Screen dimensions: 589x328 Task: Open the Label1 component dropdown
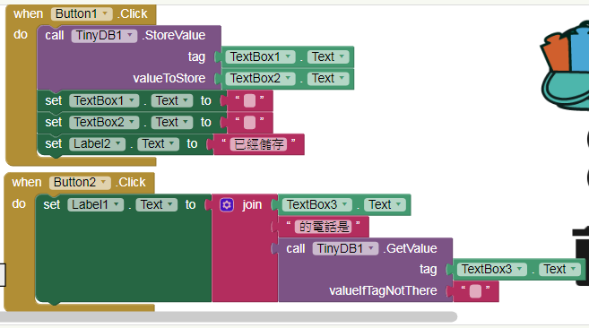pyautogui.click(x=95, y=204)
